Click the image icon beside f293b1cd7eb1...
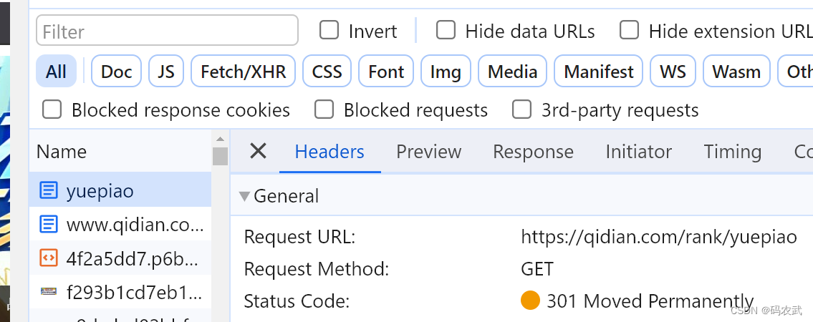The width and height of the screenshot is (813, 322). point(49,291)
